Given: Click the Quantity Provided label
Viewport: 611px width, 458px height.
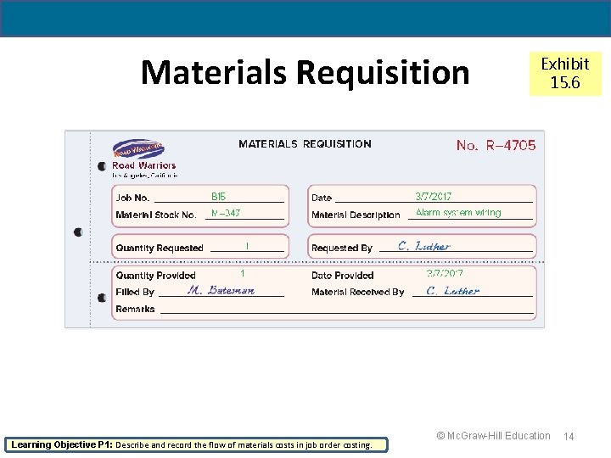Looking at the screenshot, I should tap(155, 276).
